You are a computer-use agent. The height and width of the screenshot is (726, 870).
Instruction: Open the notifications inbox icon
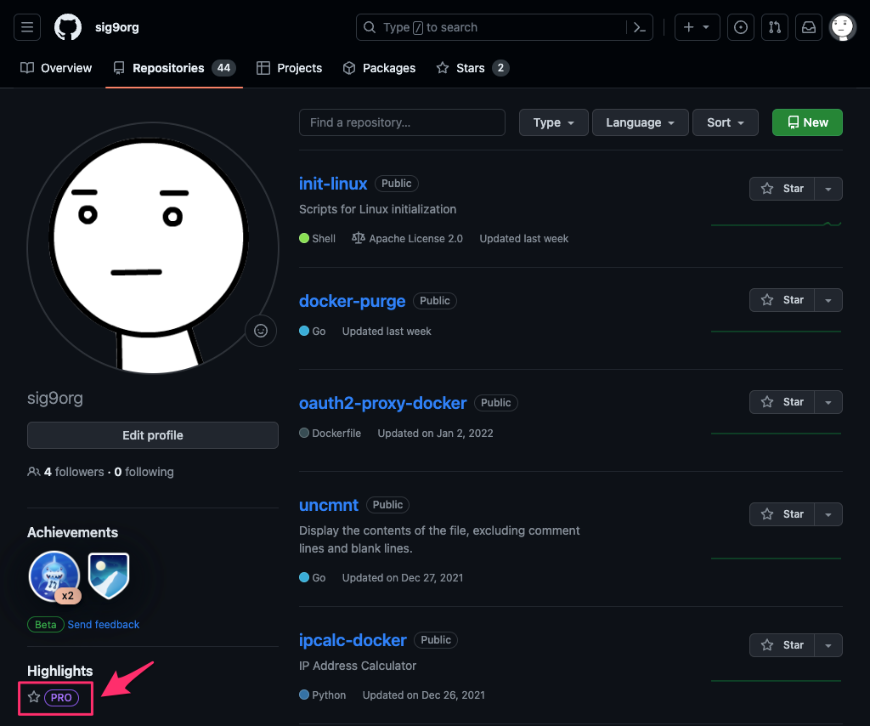click(809, 27)
